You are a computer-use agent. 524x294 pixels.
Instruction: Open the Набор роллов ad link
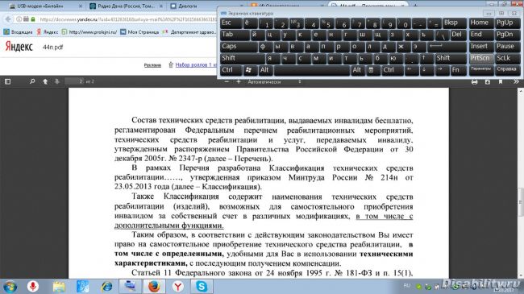click(x=196, y=64)
